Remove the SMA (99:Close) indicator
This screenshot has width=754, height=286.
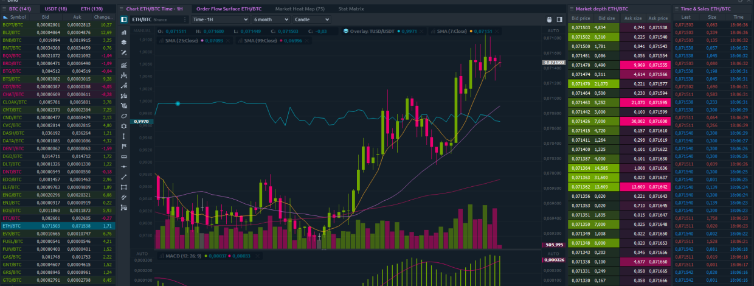tap(306, 41)
